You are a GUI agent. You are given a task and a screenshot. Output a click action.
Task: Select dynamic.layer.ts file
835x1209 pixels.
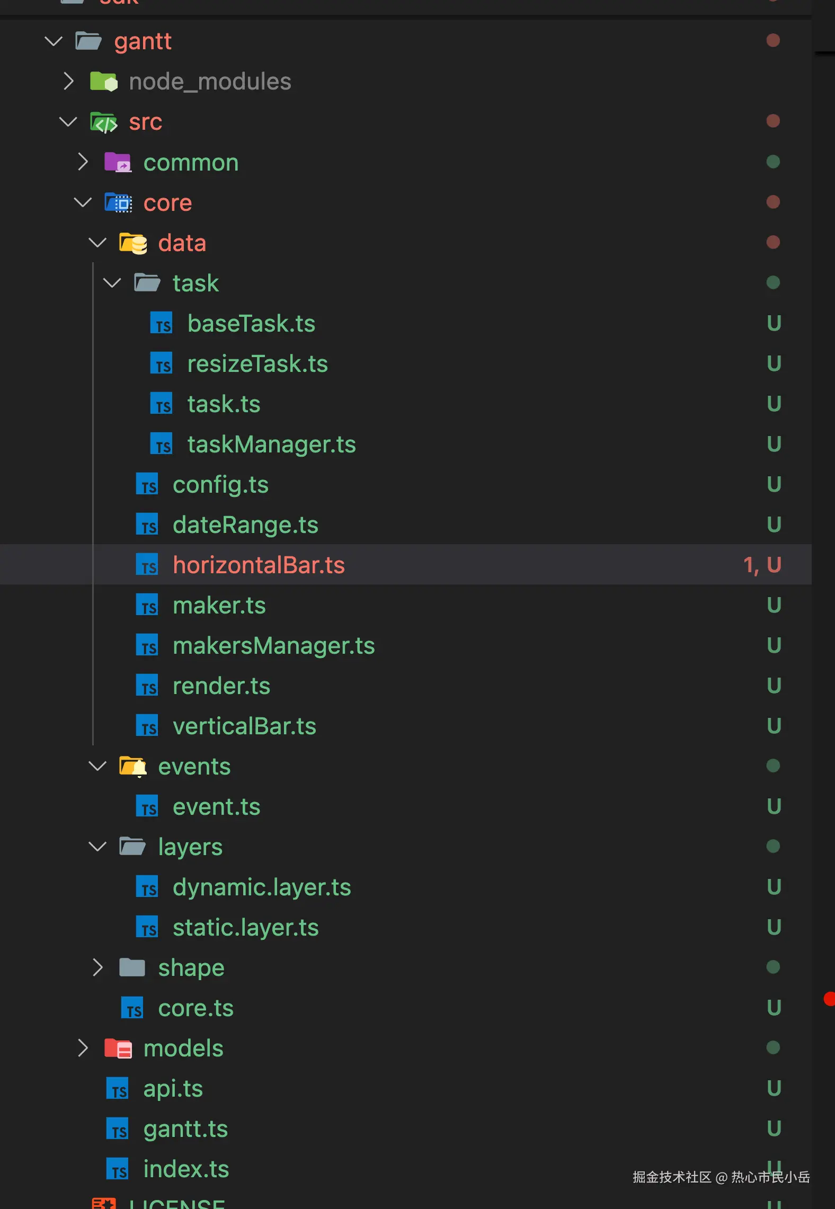(x=262, y=887)
